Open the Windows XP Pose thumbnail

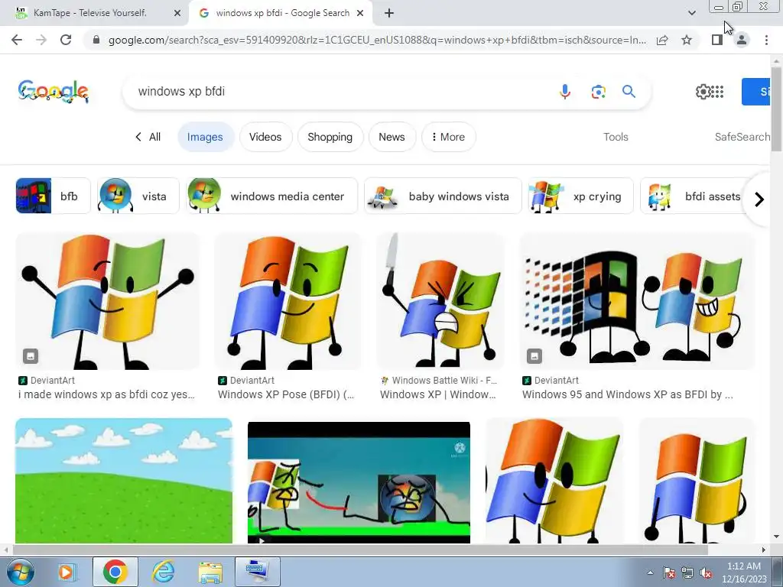[x=288, y=301]
